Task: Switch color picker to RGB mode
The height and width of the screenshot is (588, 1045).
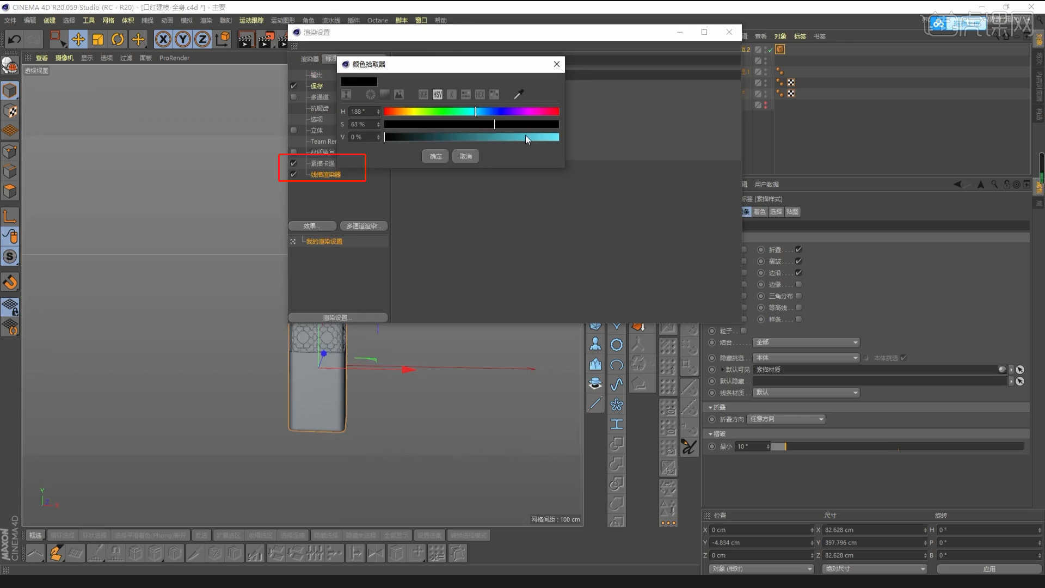Action: (x=423, y=95)
